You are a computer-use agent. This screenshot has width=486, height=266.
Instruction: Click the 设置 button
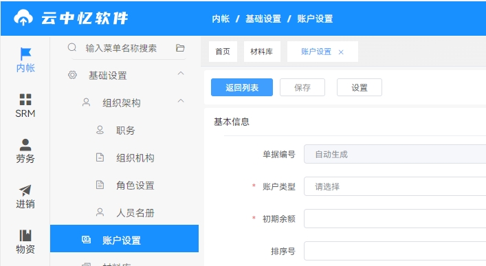click(x=360, y=87)
